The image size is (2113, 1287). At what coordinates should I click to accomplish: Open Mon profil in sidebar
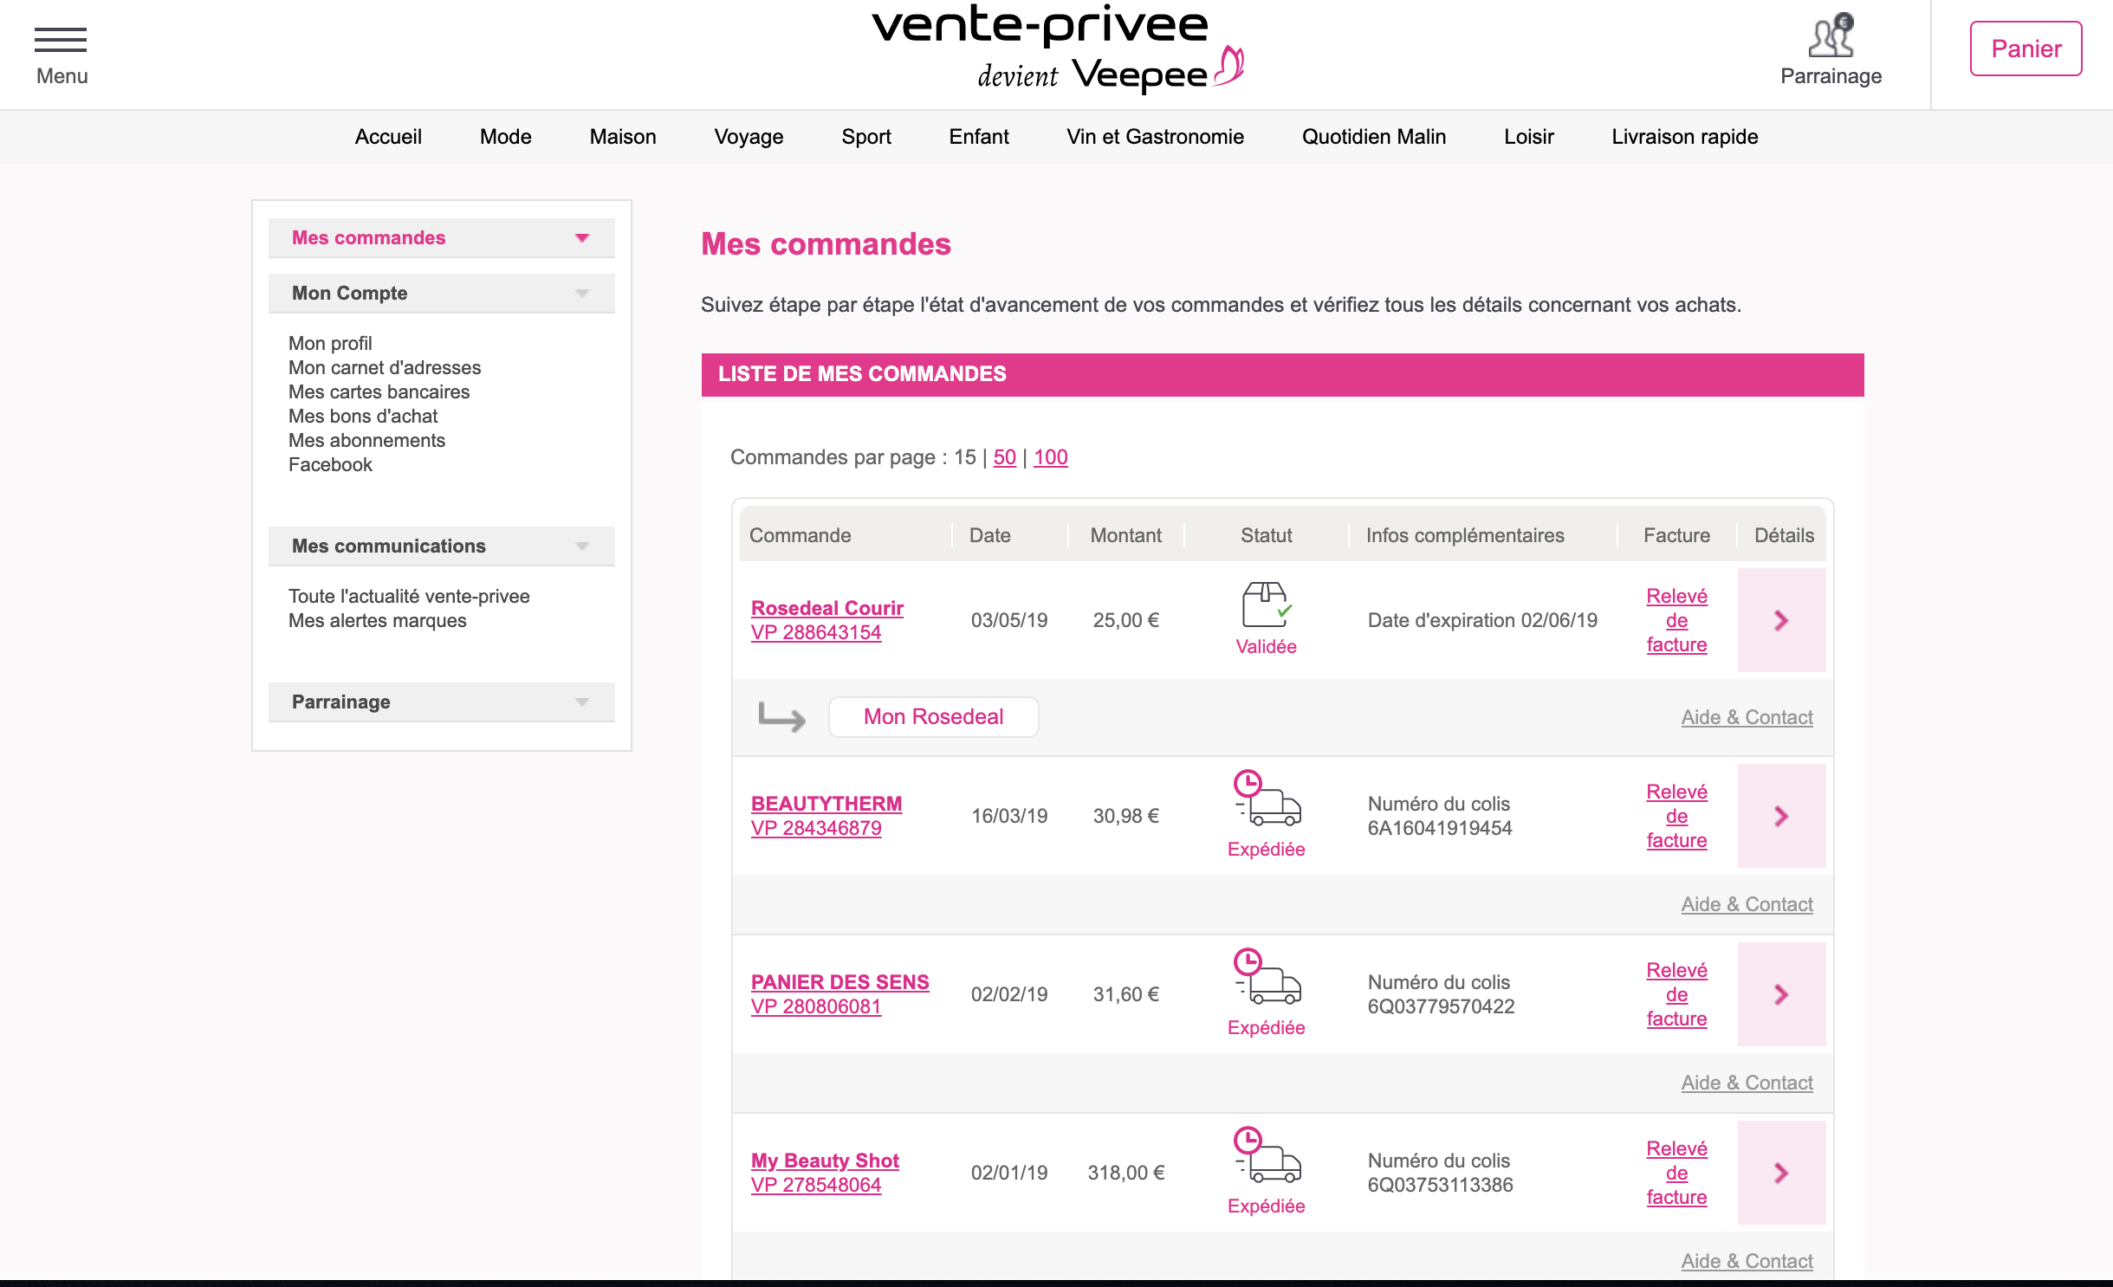click(330, 343)
